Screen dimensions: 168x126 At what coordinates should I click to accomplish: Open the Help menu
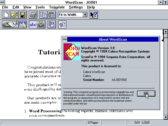pos(91,7)
